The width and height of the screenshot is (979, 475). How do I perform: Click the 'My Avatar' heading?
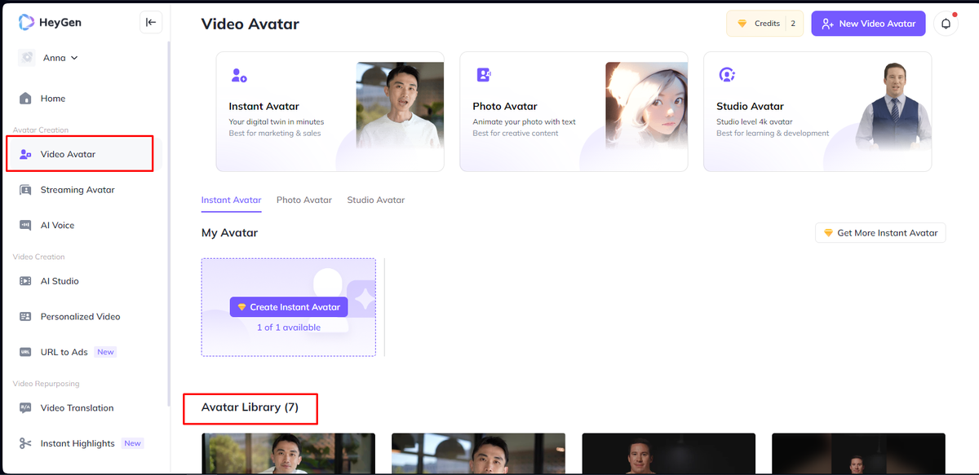(229, 233)
